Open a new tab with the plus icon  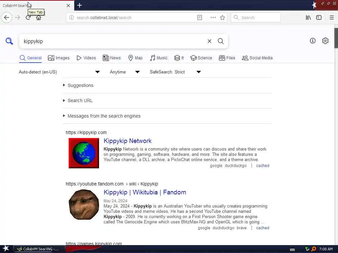point(79,5)
